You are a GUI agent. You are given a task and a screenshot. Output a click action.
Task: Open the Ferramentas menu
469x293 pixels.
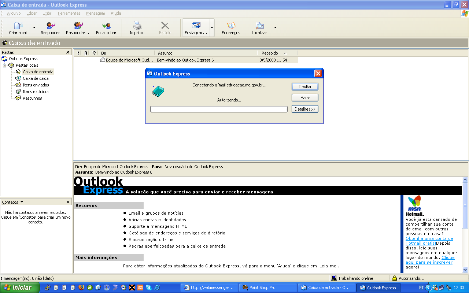[x=69, y=13]
